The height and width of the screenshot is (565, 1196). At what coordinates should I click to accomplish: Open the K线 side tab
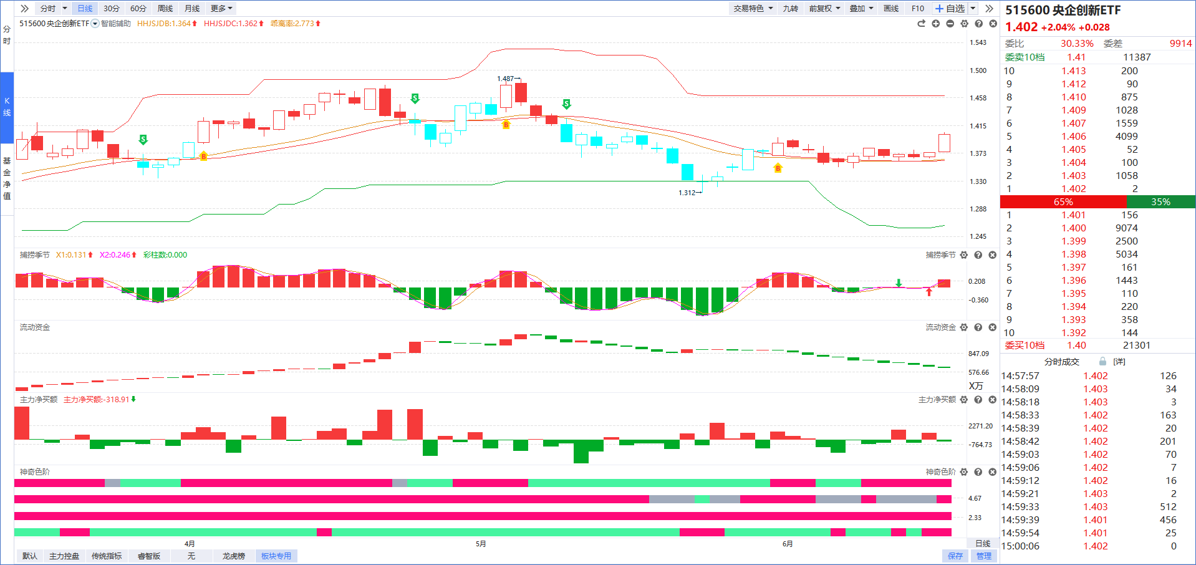tap(7, 107)
